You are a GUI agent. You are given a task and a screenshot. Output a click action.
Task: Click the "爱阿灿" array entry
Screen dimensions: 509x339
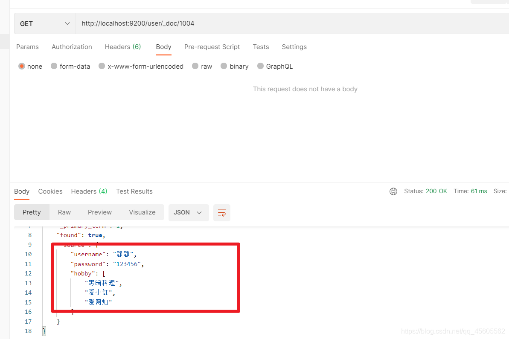(x=99, y=302)
